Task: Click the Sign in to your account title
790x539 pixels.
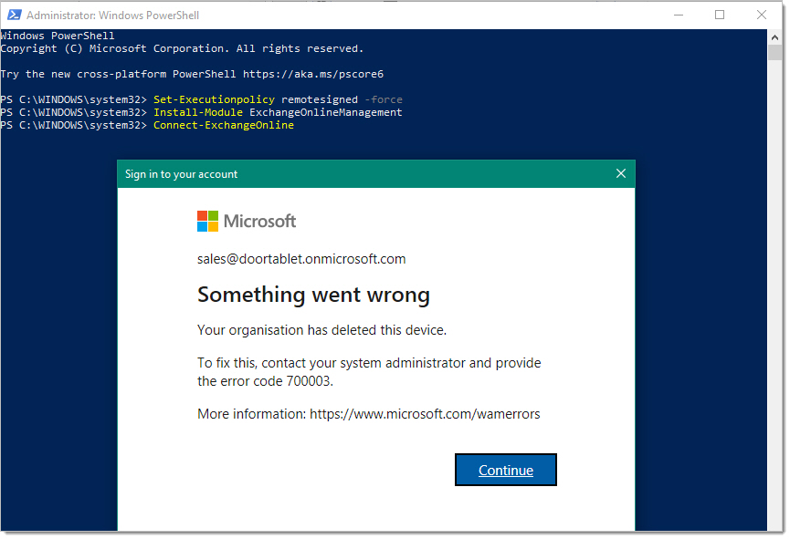Action: point(182,174)
